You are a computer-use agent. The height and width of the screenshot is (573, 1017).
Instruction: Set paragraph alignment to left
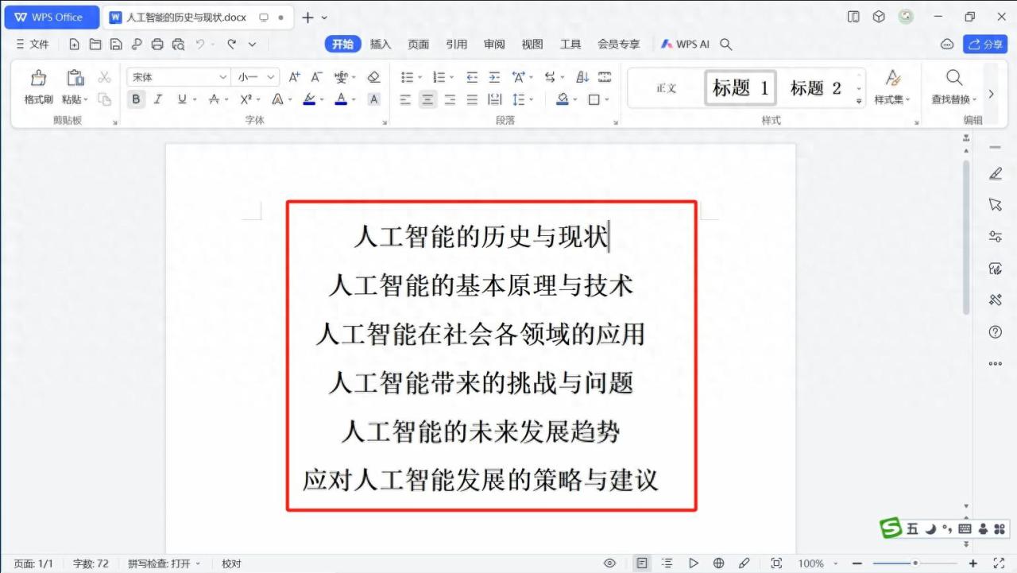tap(405, 99)
